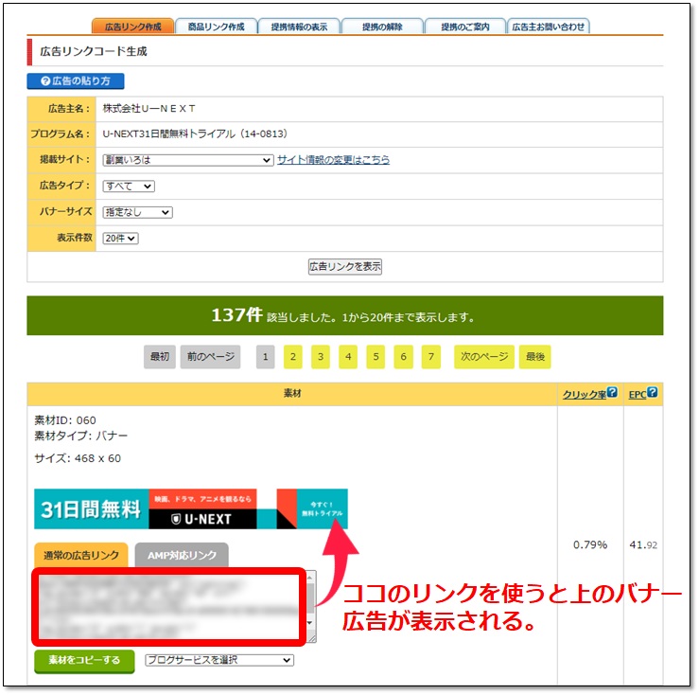Viewport: 699px width, 695px height.
Task: Click the 41.92 EPC value
Action: (x=643, y=545)
